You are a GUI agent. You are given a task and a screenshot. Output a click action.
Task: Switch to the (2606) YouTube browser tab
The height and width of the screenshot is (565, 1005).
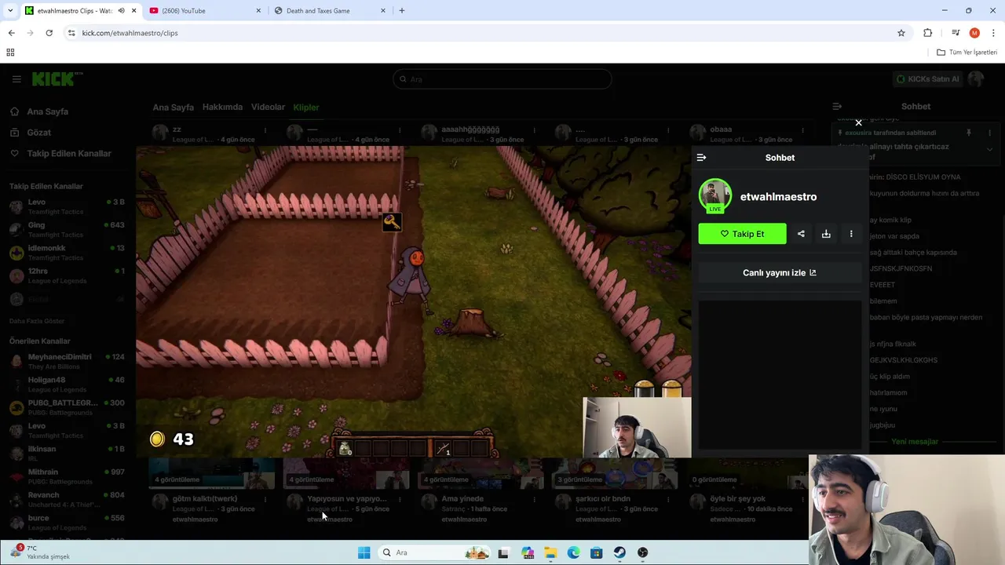[204, 11]
